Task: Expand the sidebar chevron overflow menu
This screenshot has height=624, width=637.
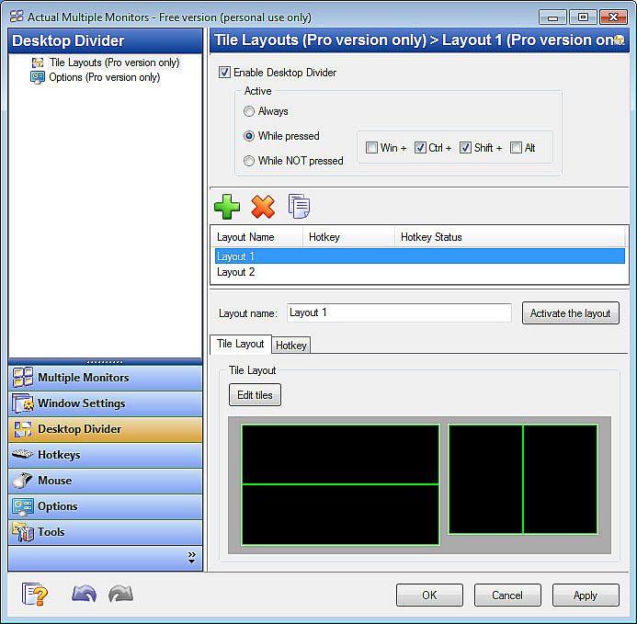Action: [x=191, y=557]
